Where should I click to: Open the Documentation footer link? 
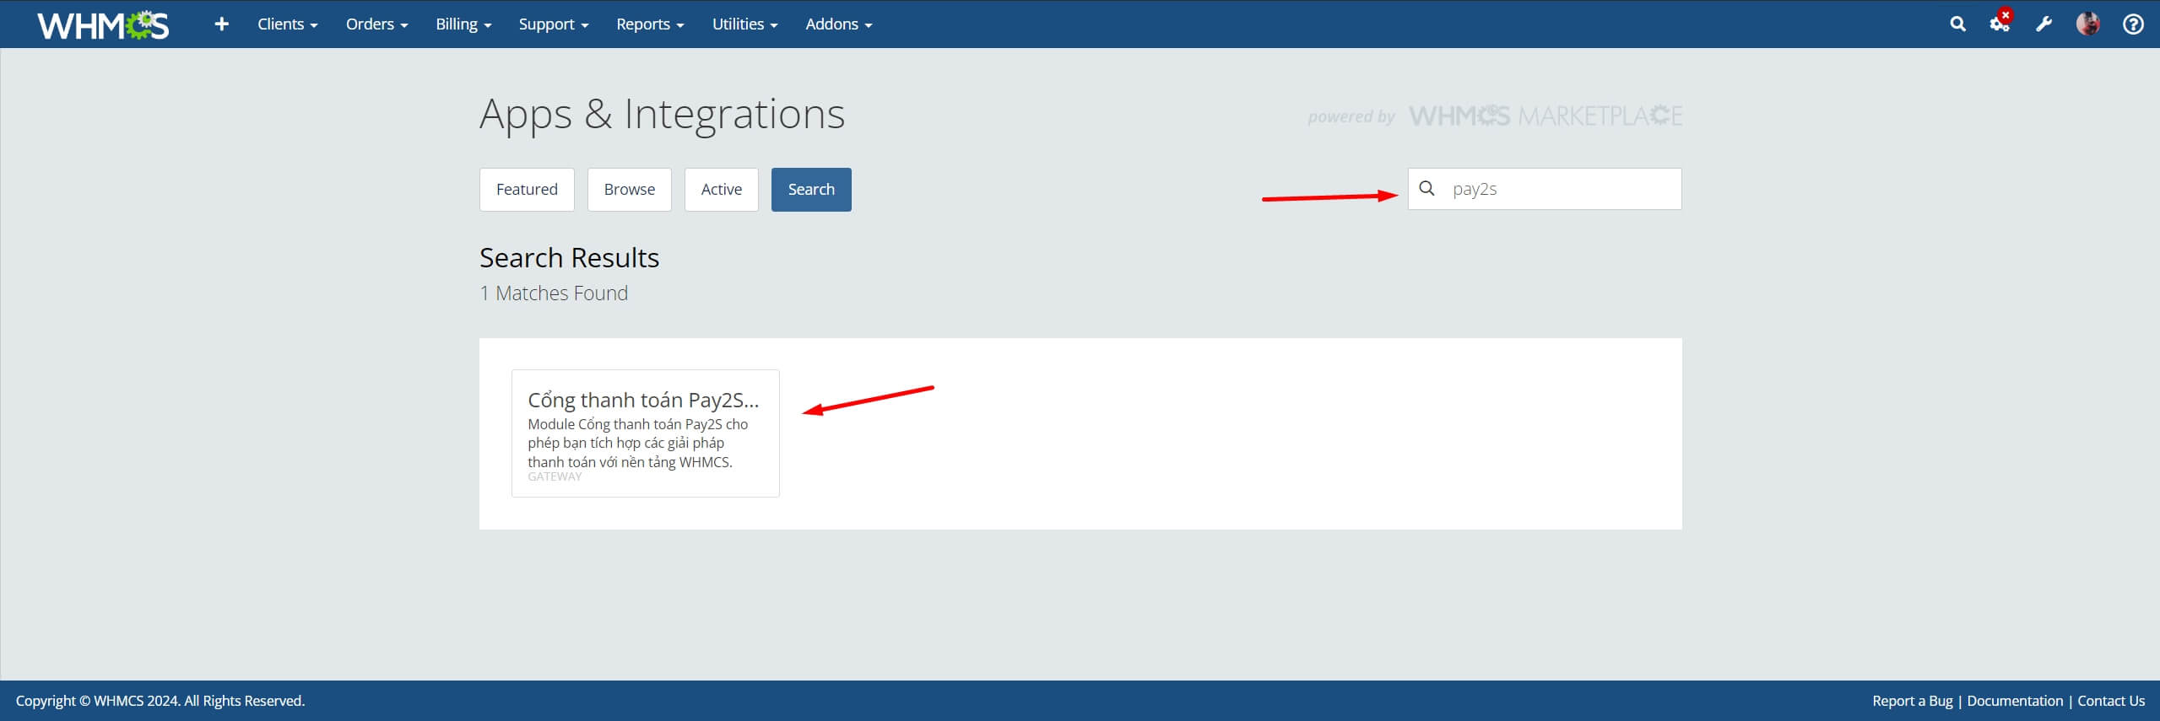point(2014,701)
